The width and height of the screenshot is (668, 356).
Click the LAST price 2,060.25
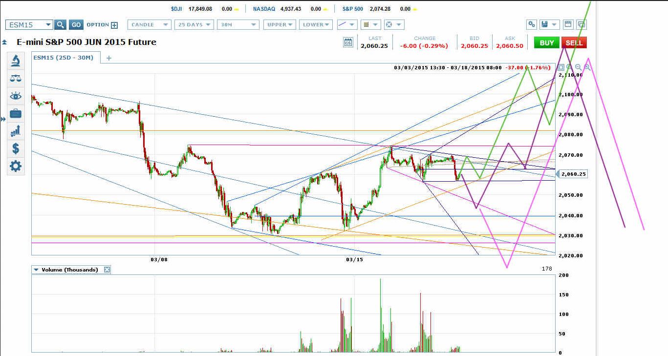(374, 45)
